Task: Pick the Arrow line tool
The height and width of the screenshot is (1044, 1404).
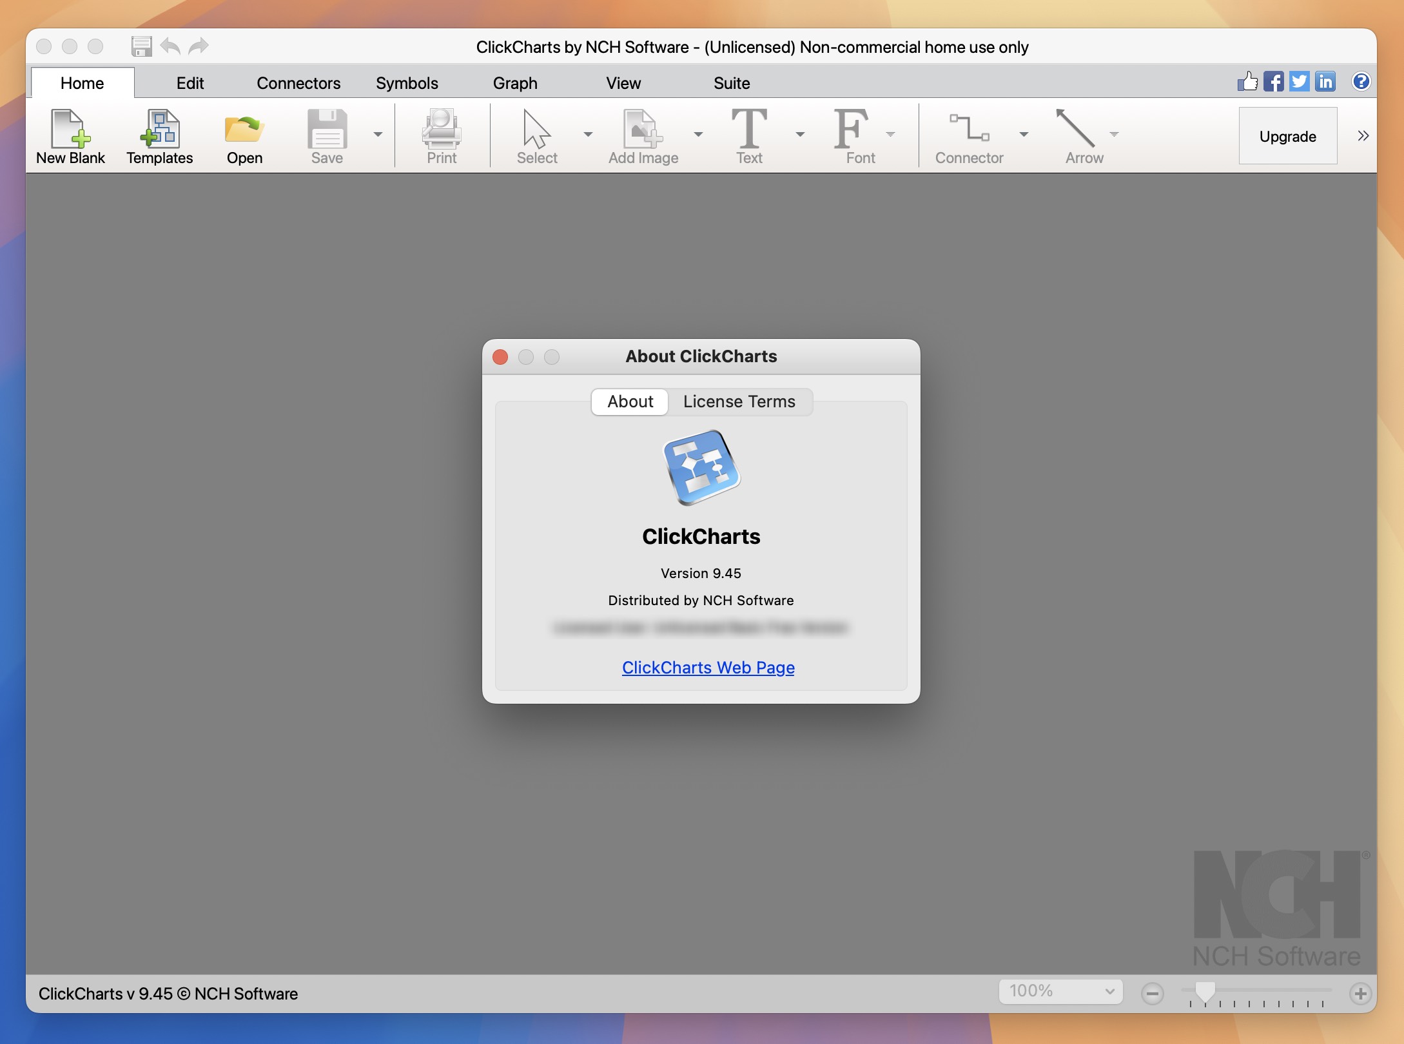Action: pyautogui.click(x=1084, y=137)
